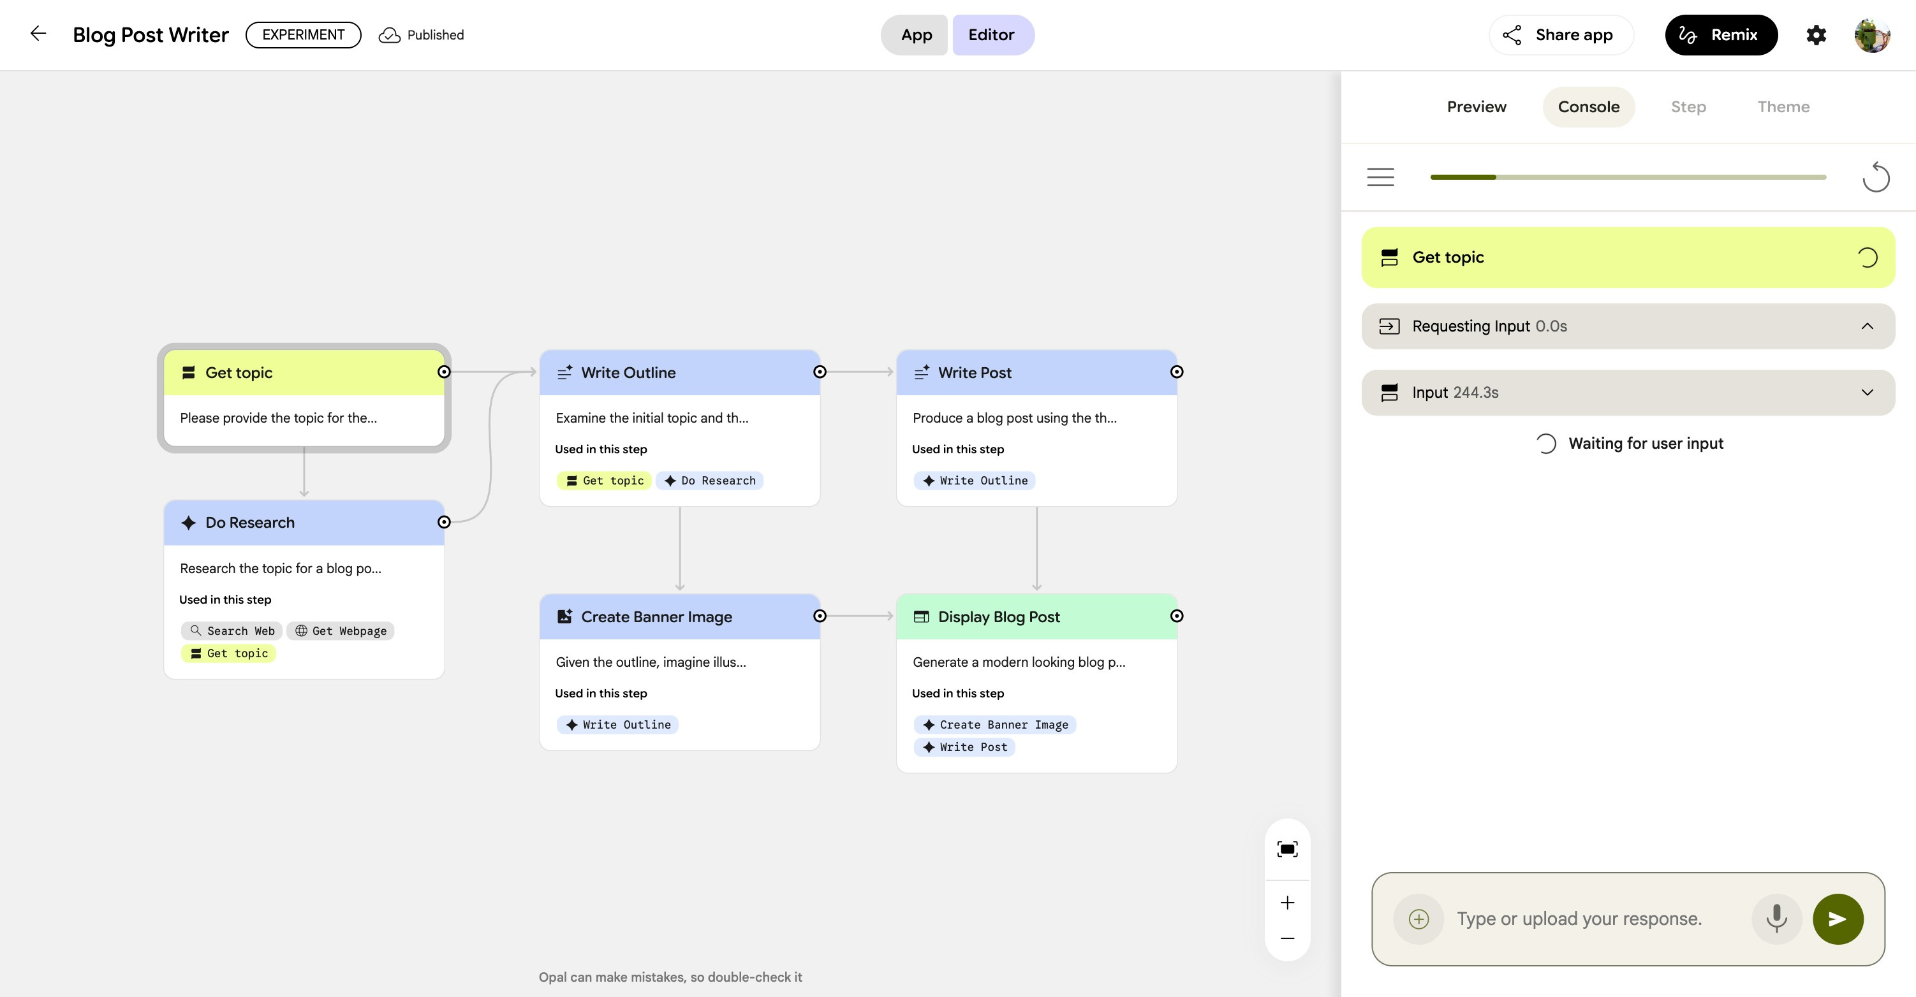
Task: Click the back arrow icon
Action: [38, 34]
